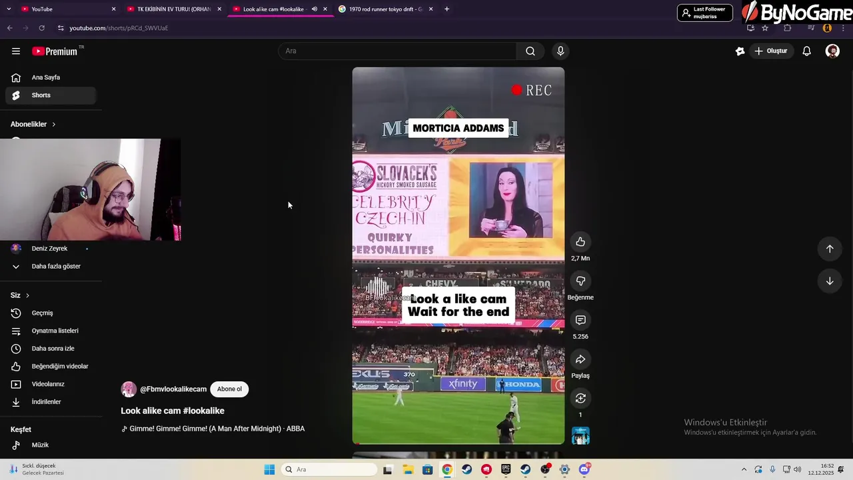Click the Shorts video player
Image resolution: width=853 pixels, height=480 pixels.
click(x=458, y=255)
